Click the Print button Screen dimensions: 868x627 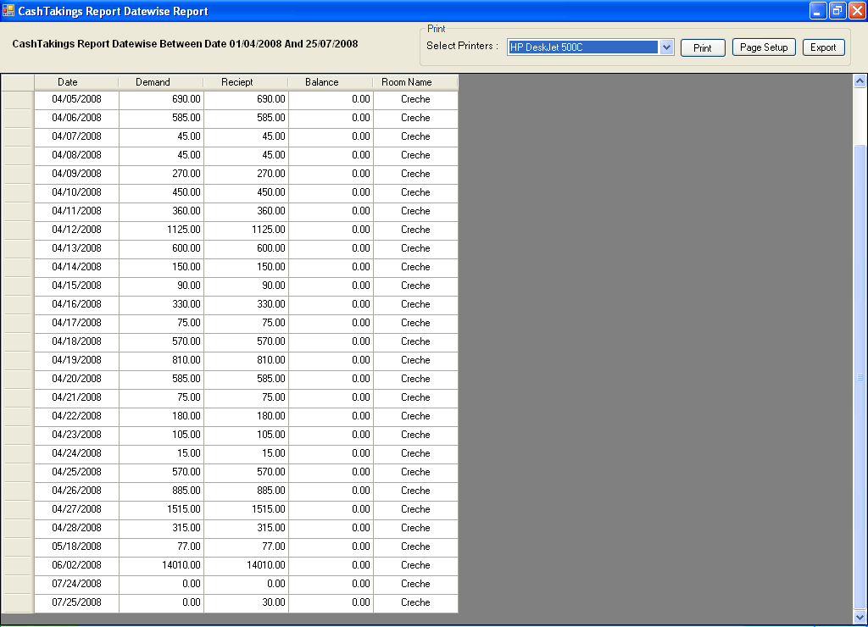[x=703, y=47]
